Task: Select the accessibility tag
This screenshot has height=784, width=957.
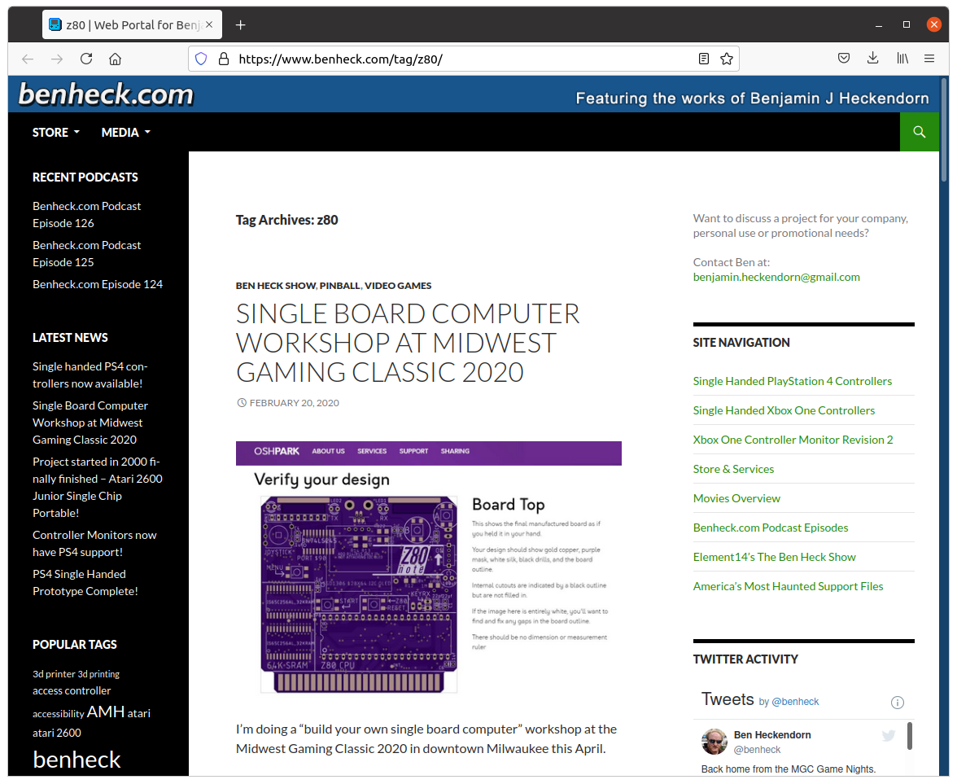Action: point(58,714)
